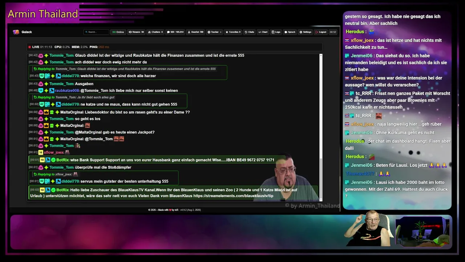Click the BotRix name in the 'Hallo liebe Zuschauer' message
The height and width of the screenshot is (262, 465).
coord(62,190)
